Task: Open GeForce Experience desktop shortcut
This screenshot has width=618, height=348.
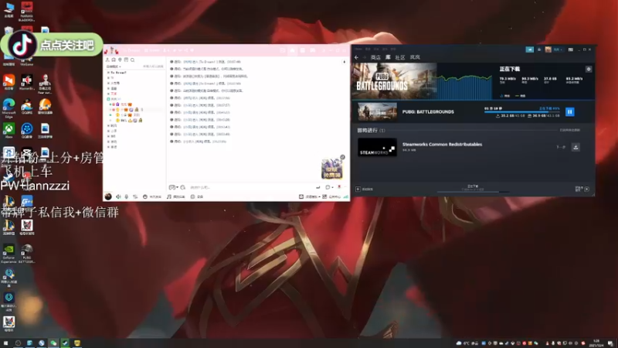Action: [x=8, y=254]
